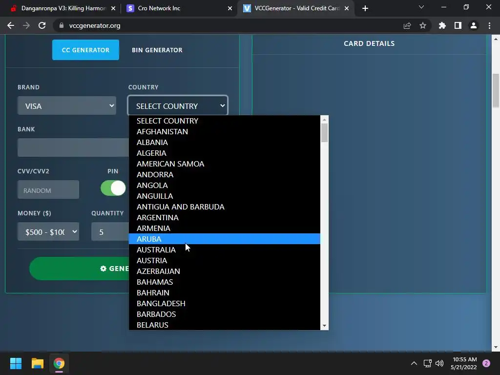Image resolution: width=500 pixels, height=375 pixels.
Task: Pick ARMENIA in the country list
Action: click(224, 229)
